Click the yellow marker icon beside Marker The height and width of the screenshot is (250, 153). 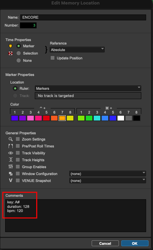coord(10,46)
